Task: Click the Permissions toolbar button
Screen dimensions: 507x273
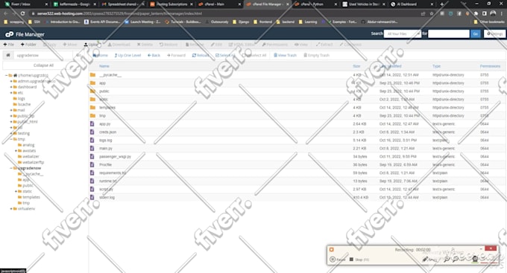Action: (x=275, y=45)
